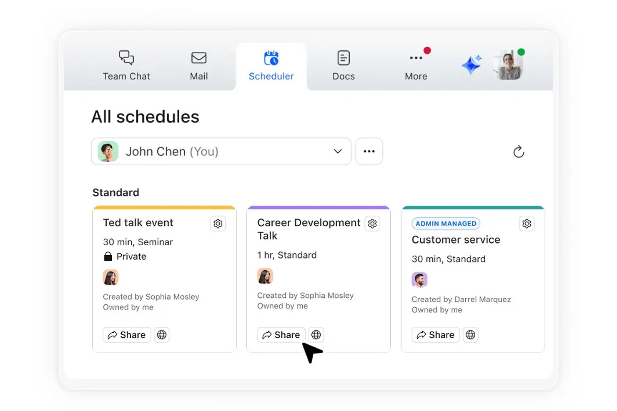
Task: Open globe booking page for Career Development Talk
Action: pos(316,335)
